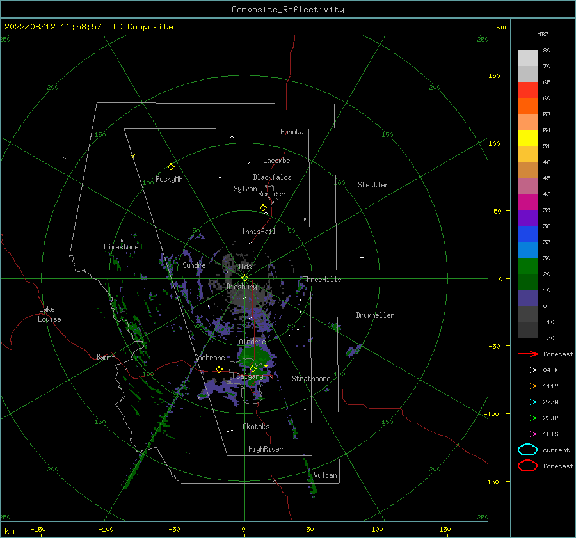Click the Composite_Reflectivity title

(288, 9)
